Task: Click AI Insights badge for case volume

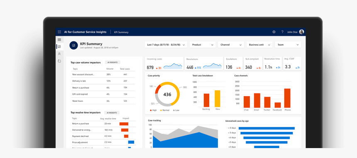Action: click(x=112, y=62)
